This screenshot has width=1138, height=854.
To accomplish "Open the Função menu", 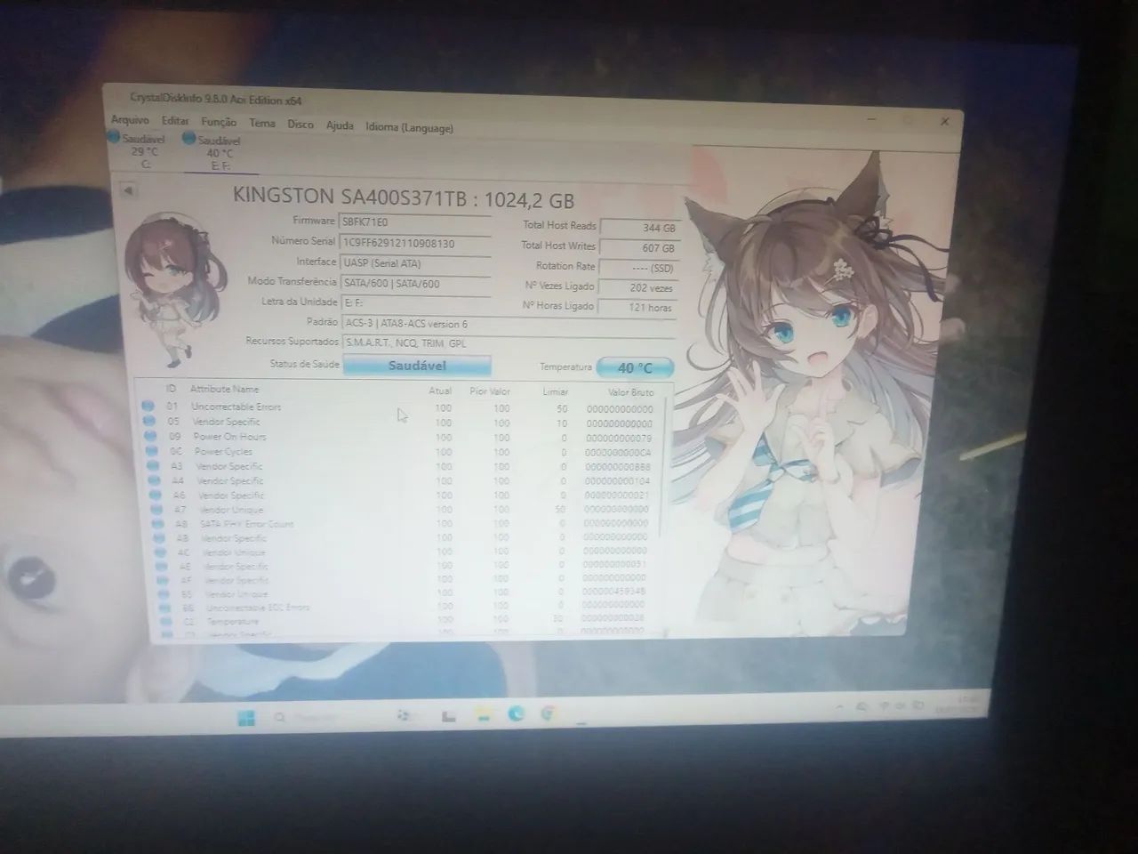I will tap(219, 122).
